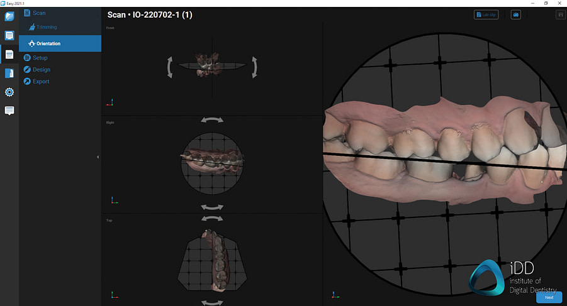Rotate Front view using left curved arrow
567x306 pixels.
coord(169,67)
